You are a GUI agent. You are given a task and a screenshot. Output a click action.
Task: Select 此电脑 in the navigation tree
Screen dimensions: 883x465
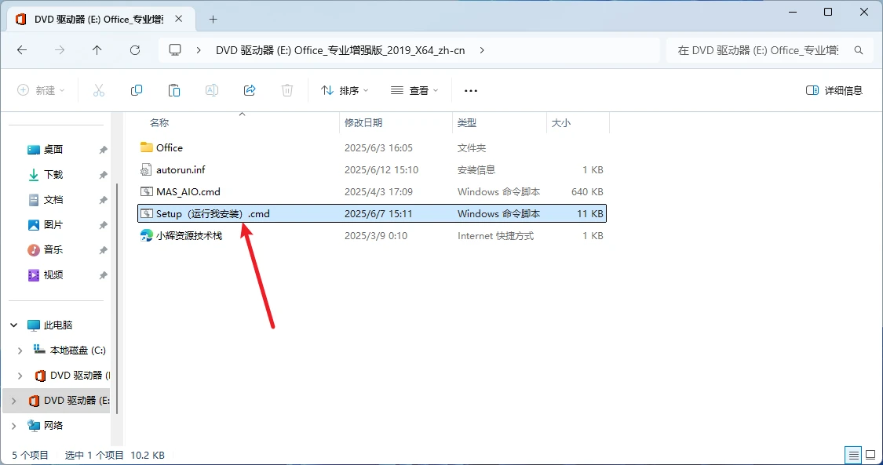[x=58, y=325]
